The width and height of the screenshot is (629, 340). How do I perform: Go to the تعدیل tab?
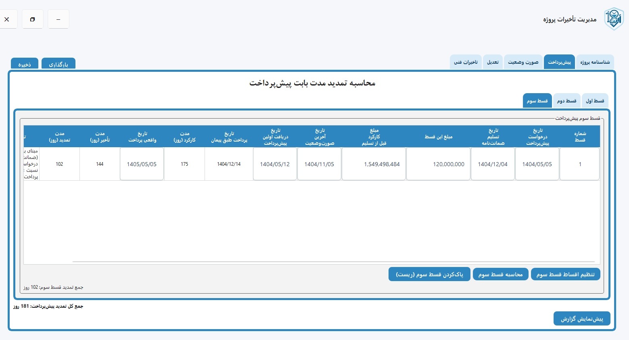[x=493, y=62]
